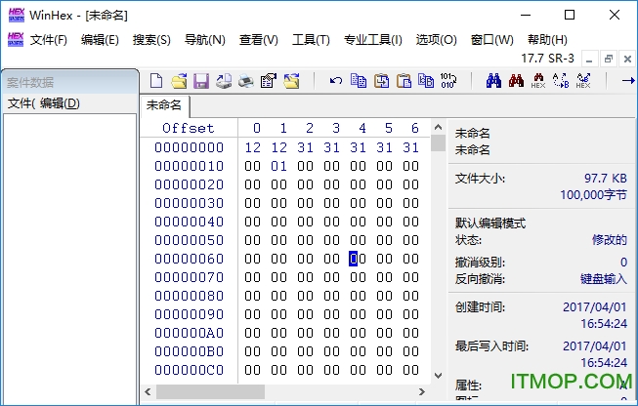638x406 pixels.
Task: Open the 文件(F) menu
Action: coord(49,40)
